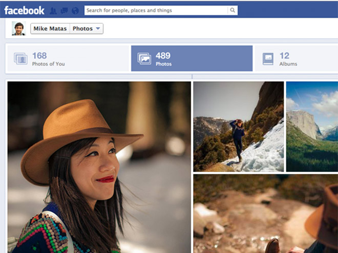Open the hiker on snowy trail photo
The width and height of the screenshot is (338, 253).
coord(238,126)
